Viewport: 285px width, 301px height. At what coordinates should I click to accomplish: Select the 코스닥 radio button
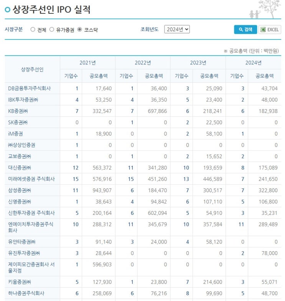(x=80, y=29)
